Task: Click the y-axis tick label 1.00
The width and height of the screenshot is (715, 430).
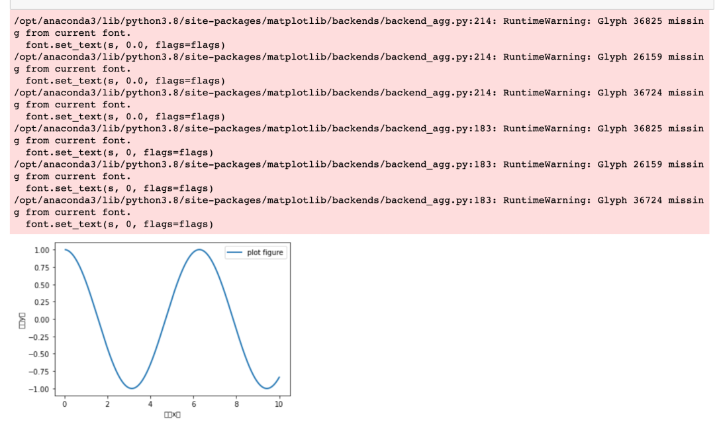Action: click(x=42, y=250)
